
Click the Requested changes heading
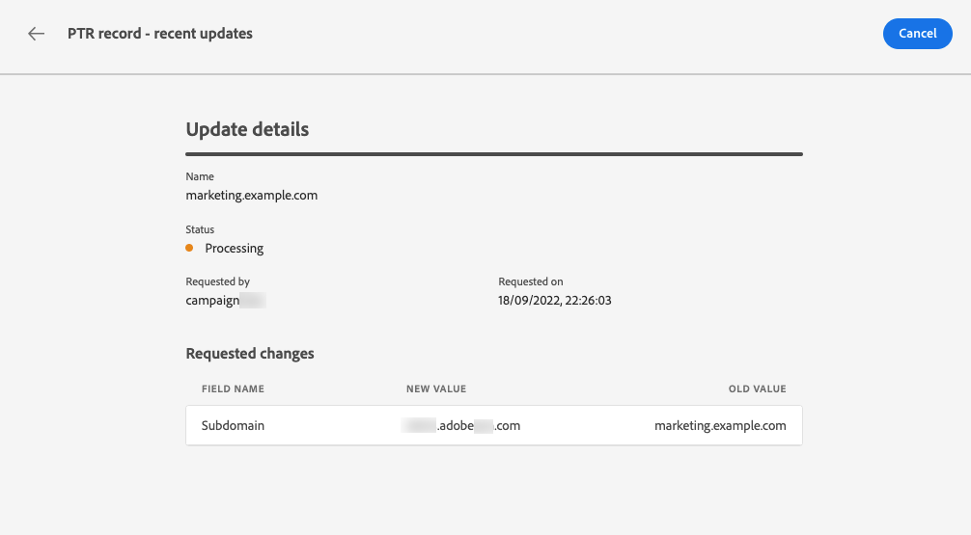coord(250,354)
